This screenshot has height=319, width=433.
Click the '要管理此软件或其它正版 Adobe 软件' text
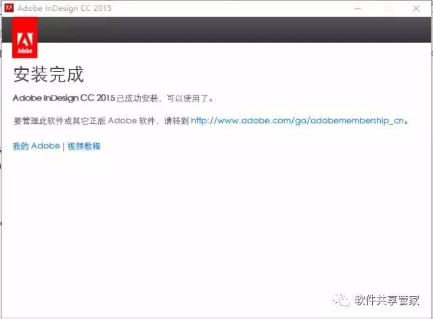[x=84, y=121]
